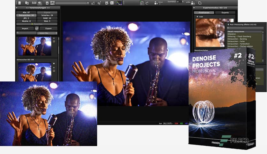The image size is (267, 154).
Task: Click the circular redo arrow icon
Action: coord(147,3)
